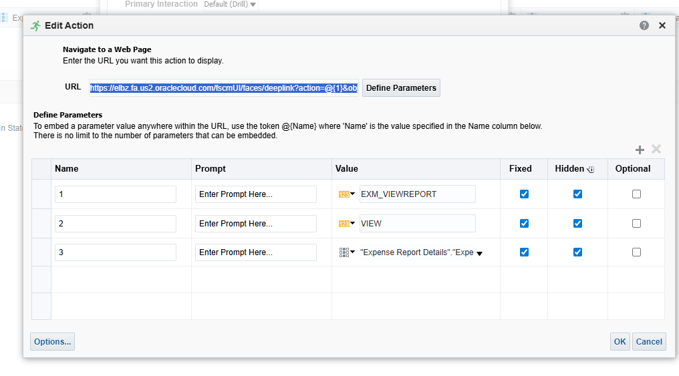
Task: Close the Edit Action dialog
Action: [662, 25]
